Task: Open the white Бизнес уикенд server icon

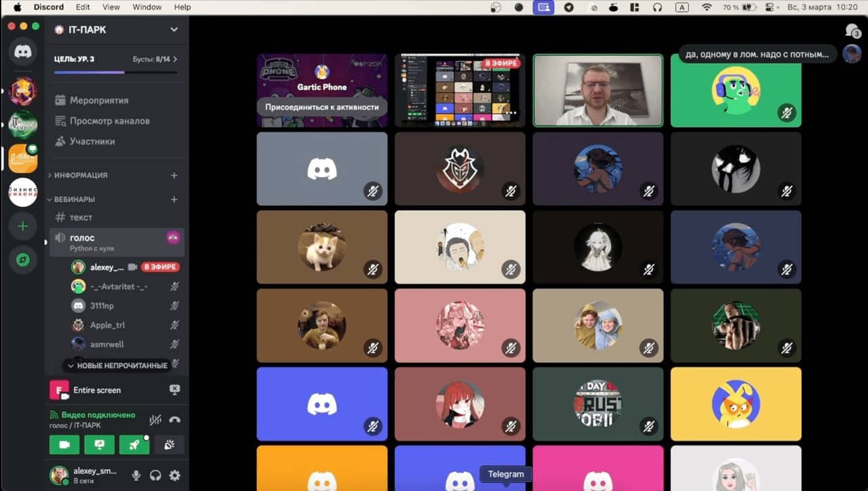Action: click(23, 192)
